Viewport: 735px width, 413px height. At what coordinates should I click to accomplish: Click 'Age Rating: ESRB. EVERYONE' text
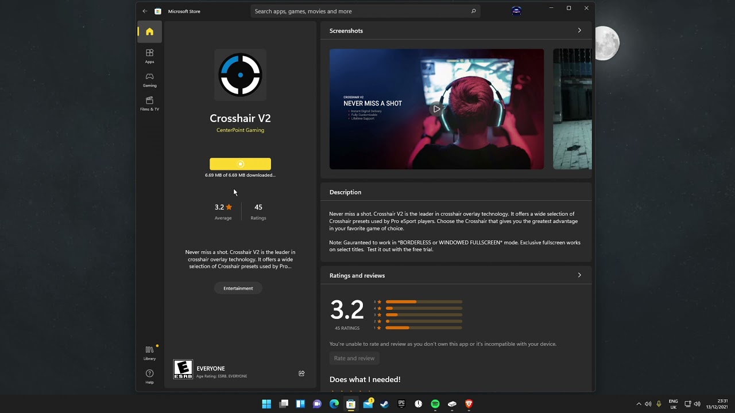pyautogui.click(x=222, y=376)
